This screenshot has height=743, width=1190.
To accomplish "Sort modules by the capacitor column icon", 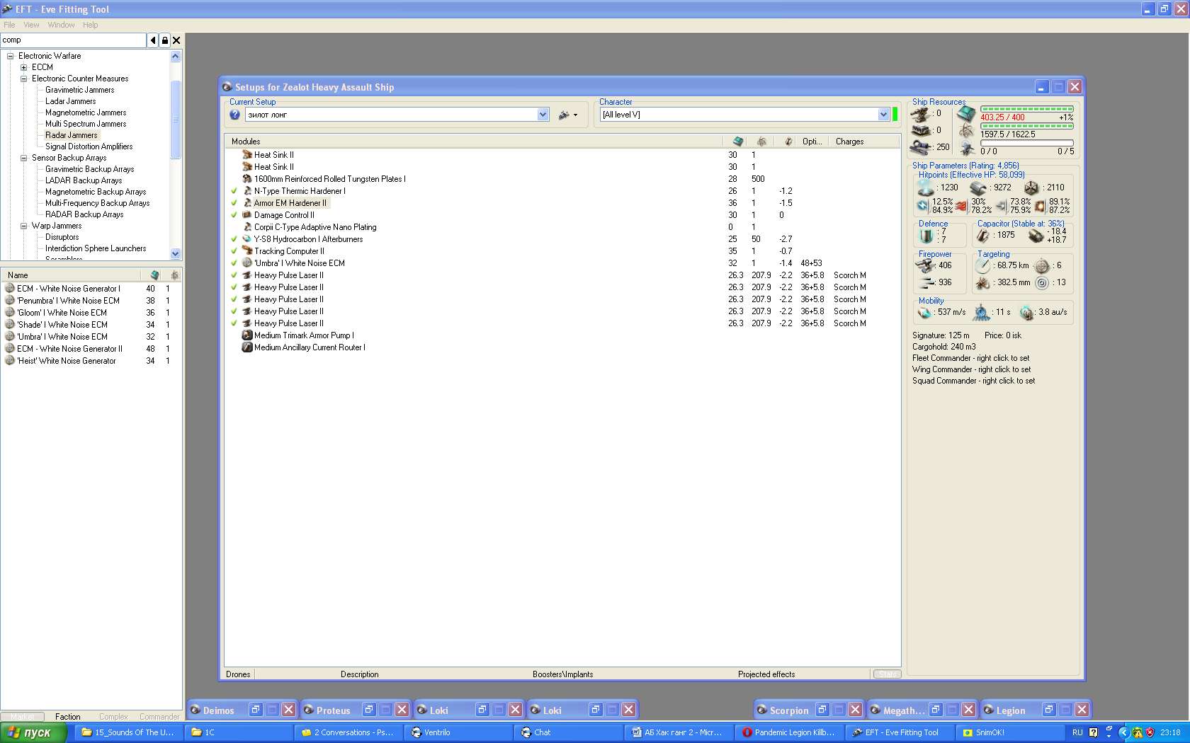I will point(788,142).
